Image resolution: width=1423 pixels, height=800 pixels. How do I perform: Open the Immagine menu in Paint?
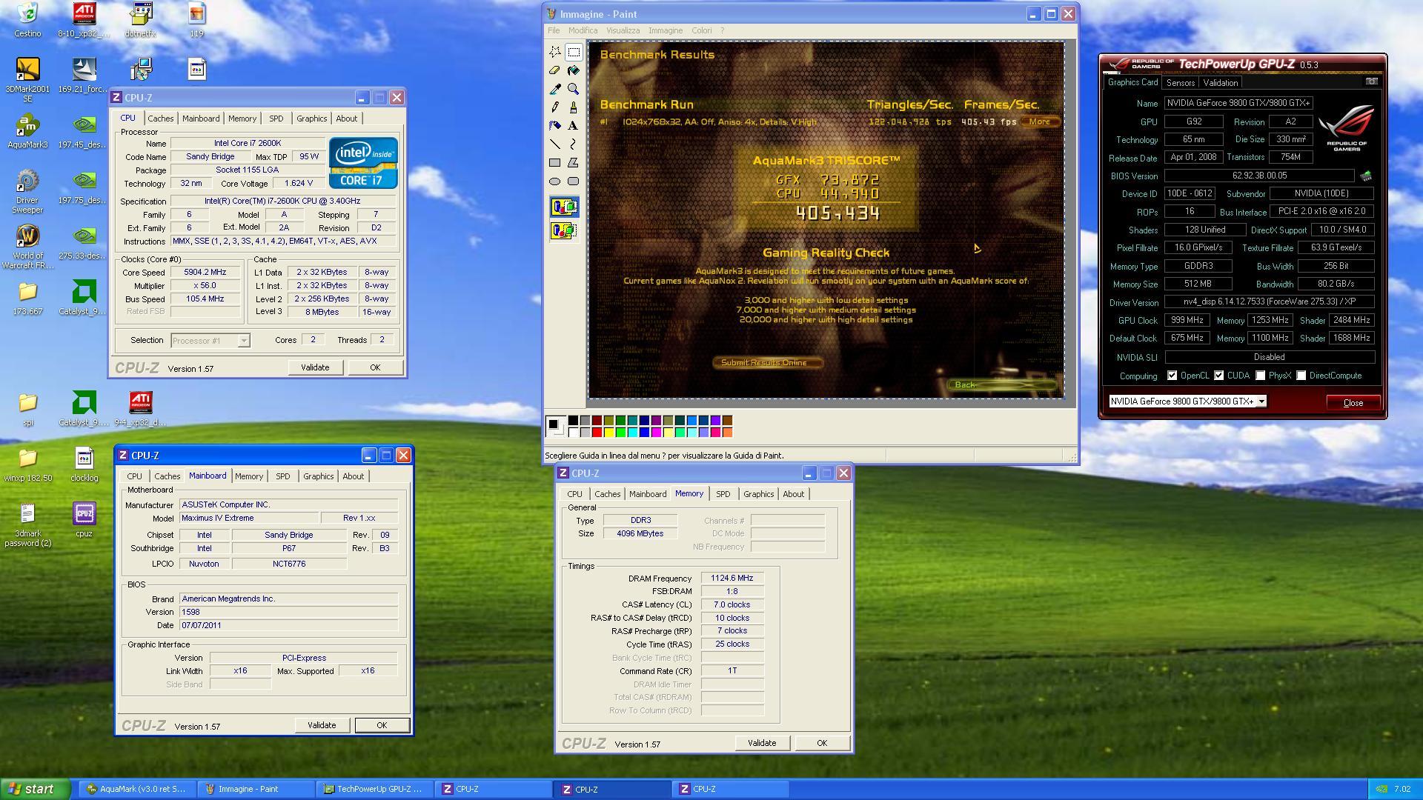pos(666,30)
